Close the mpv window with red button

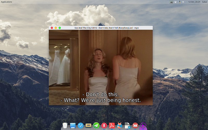click(52, 28)
